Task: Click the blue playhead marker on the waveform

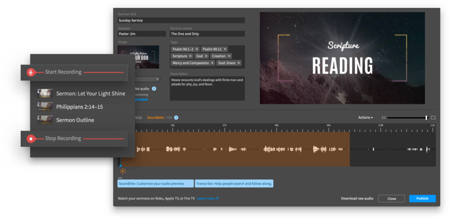Action: (x=120, y=165)
